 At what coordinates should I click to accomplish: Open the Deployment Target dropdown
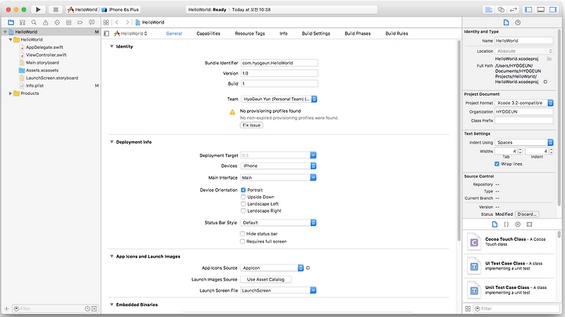point(278,155)
